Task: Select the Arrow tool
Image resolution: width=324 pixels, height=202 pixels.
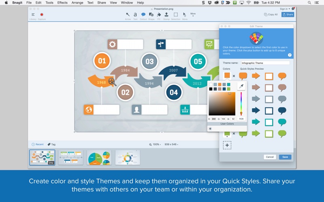Action: tap(128, 15)
